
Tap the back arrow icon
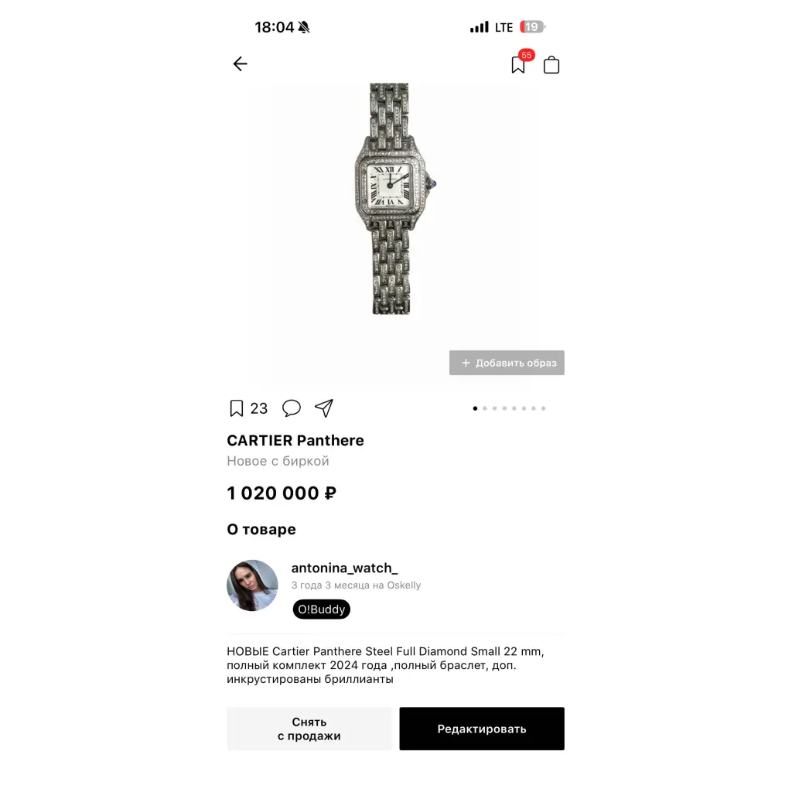click(x=240, y=63)
